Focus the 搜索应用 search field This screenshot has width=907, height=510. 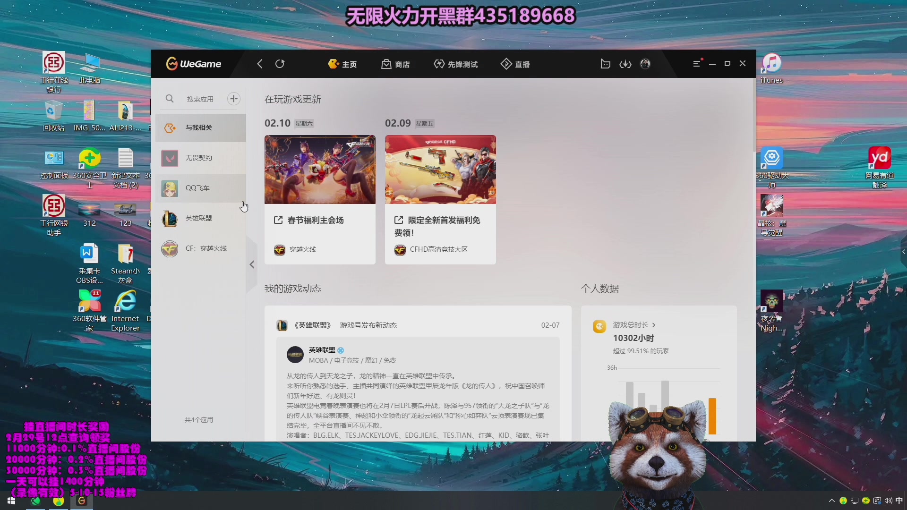(200, 99)
